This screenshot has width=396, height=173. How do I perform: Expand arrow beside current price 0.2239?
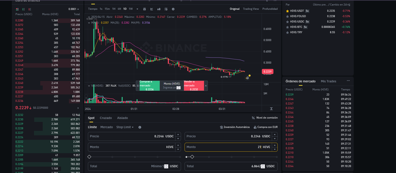click(x=78, y=108)
